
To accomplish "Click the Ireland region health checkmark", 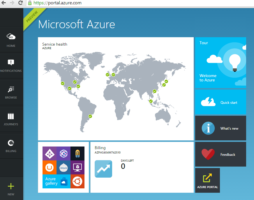I will pyautogui.click(x=107, y=74).
